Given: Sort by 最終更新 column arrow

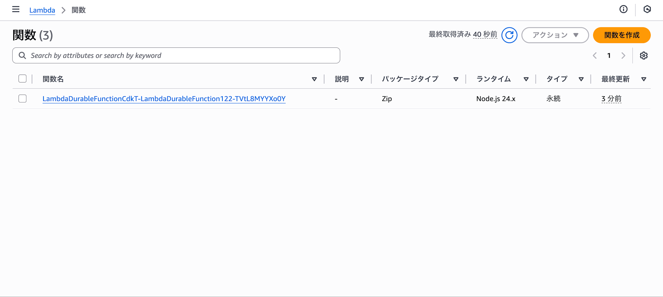Looking at the screenshot, I should [x=643, y=79].
